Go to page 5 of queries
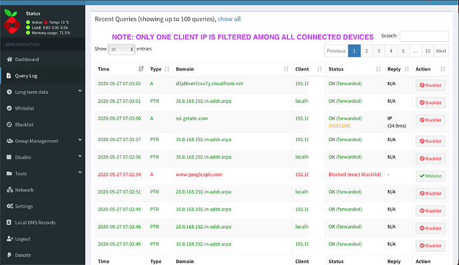The width and height of the screenshot is (459, 265). coord(403,51)
